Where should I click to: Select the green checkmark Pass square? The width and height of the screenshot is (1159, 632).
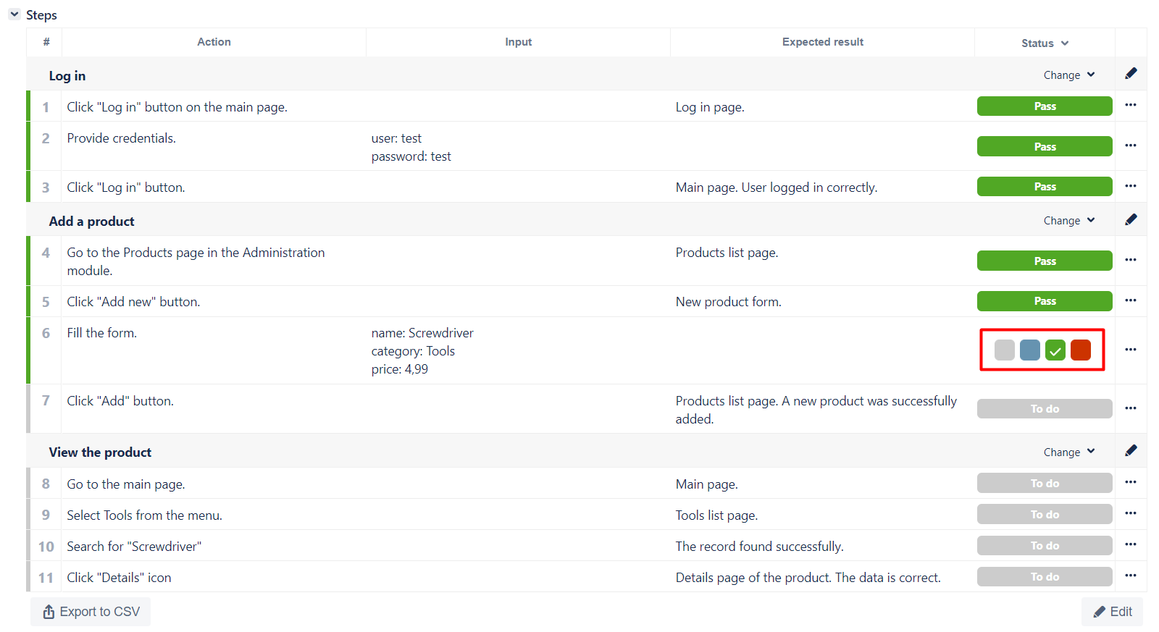1055,350
